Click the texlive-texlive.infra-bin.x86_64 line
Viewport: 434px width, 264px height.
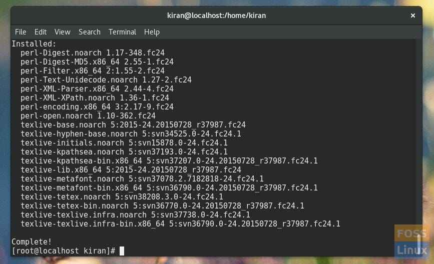pyautogui.click(x=181, y=223)
